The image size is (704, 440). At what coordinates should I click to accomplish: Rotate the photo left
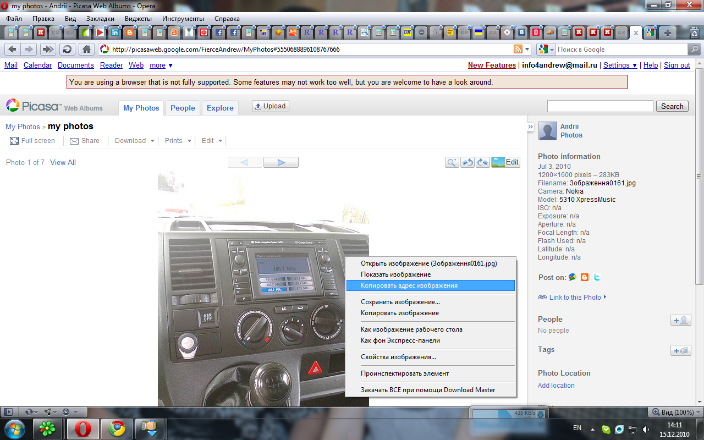(x=468, y=162)
